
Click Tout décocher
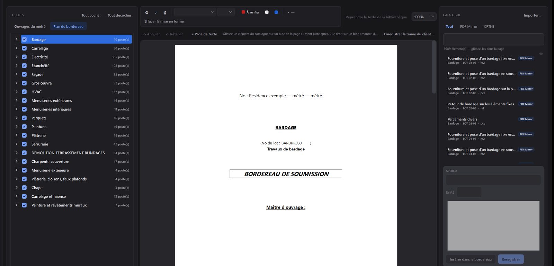pos(119,15)
